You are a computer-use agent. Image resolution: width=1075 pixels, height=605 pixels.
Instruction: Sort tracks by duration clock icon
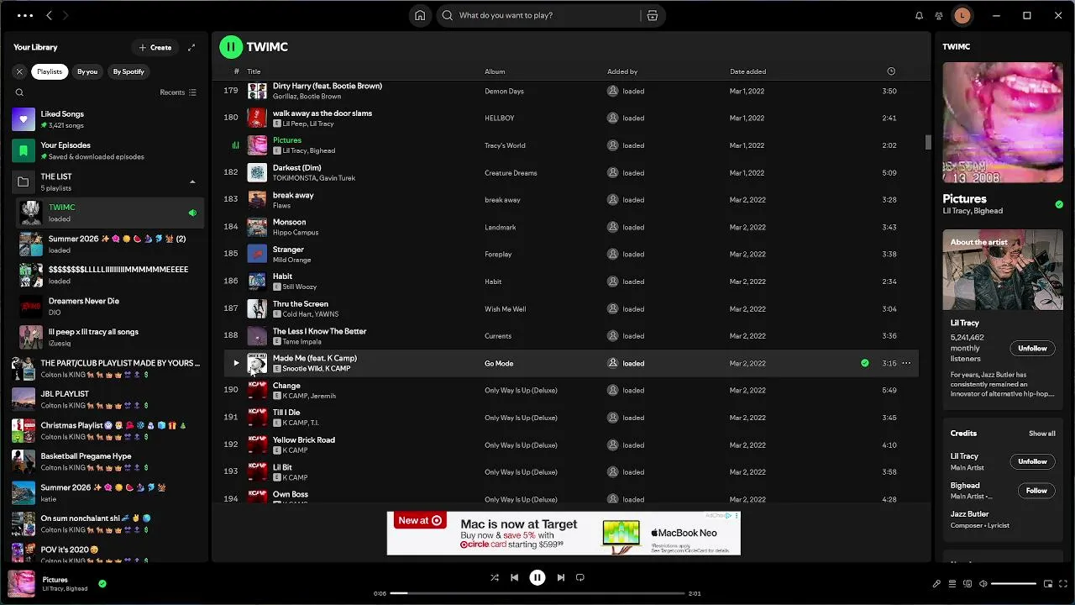(x=891, y=71)
